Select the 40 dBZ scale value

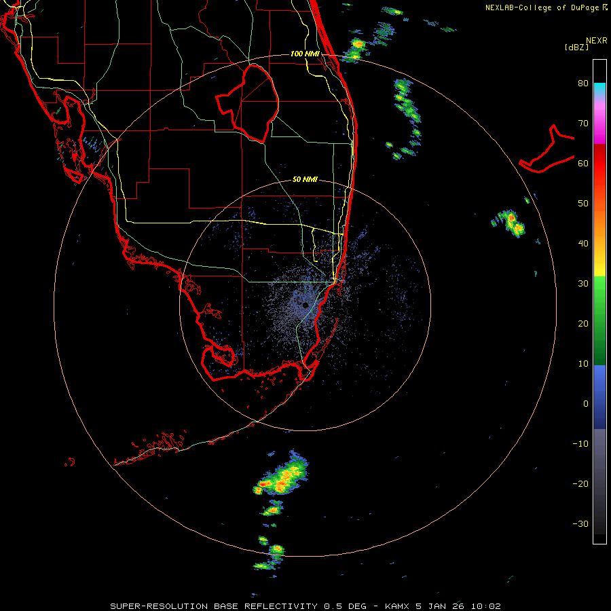pos(583,244)
